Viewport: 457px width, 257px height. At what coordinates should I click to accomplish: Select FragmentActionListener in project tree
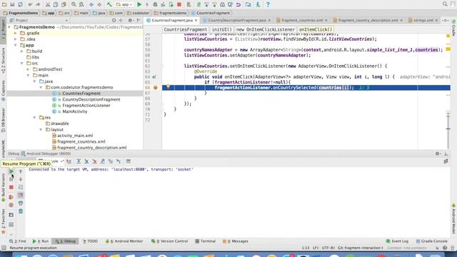[x=86, y=105]
